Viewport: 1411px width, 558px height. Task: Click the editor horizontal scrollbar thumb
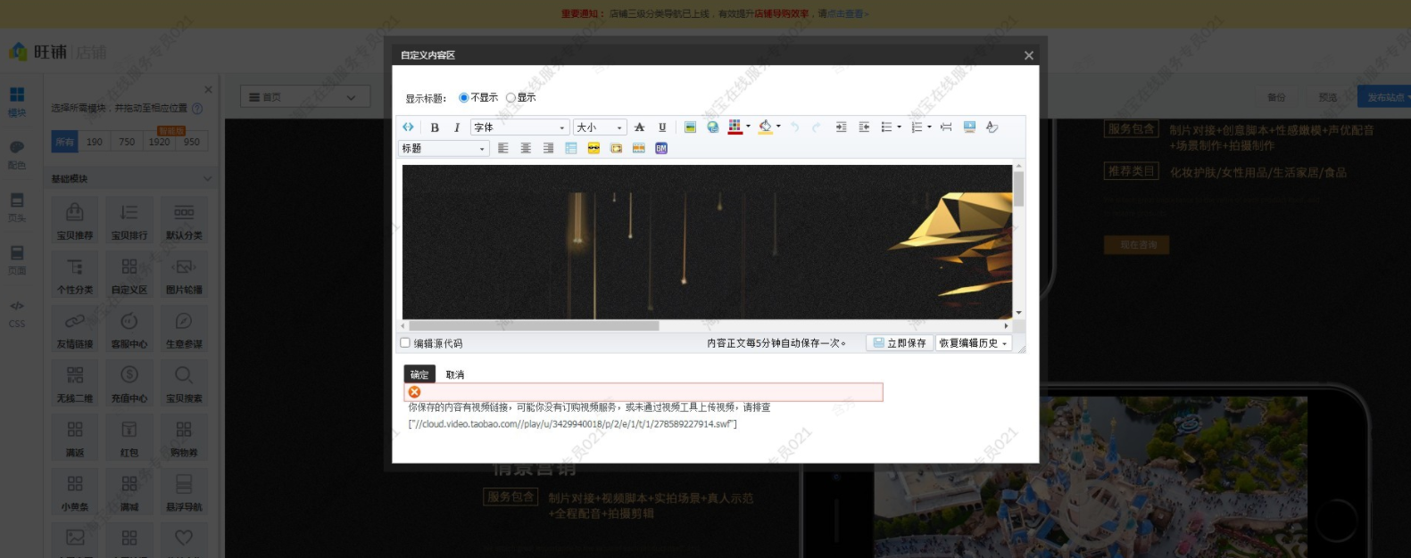pyautogui.click(x=534, y=325)
